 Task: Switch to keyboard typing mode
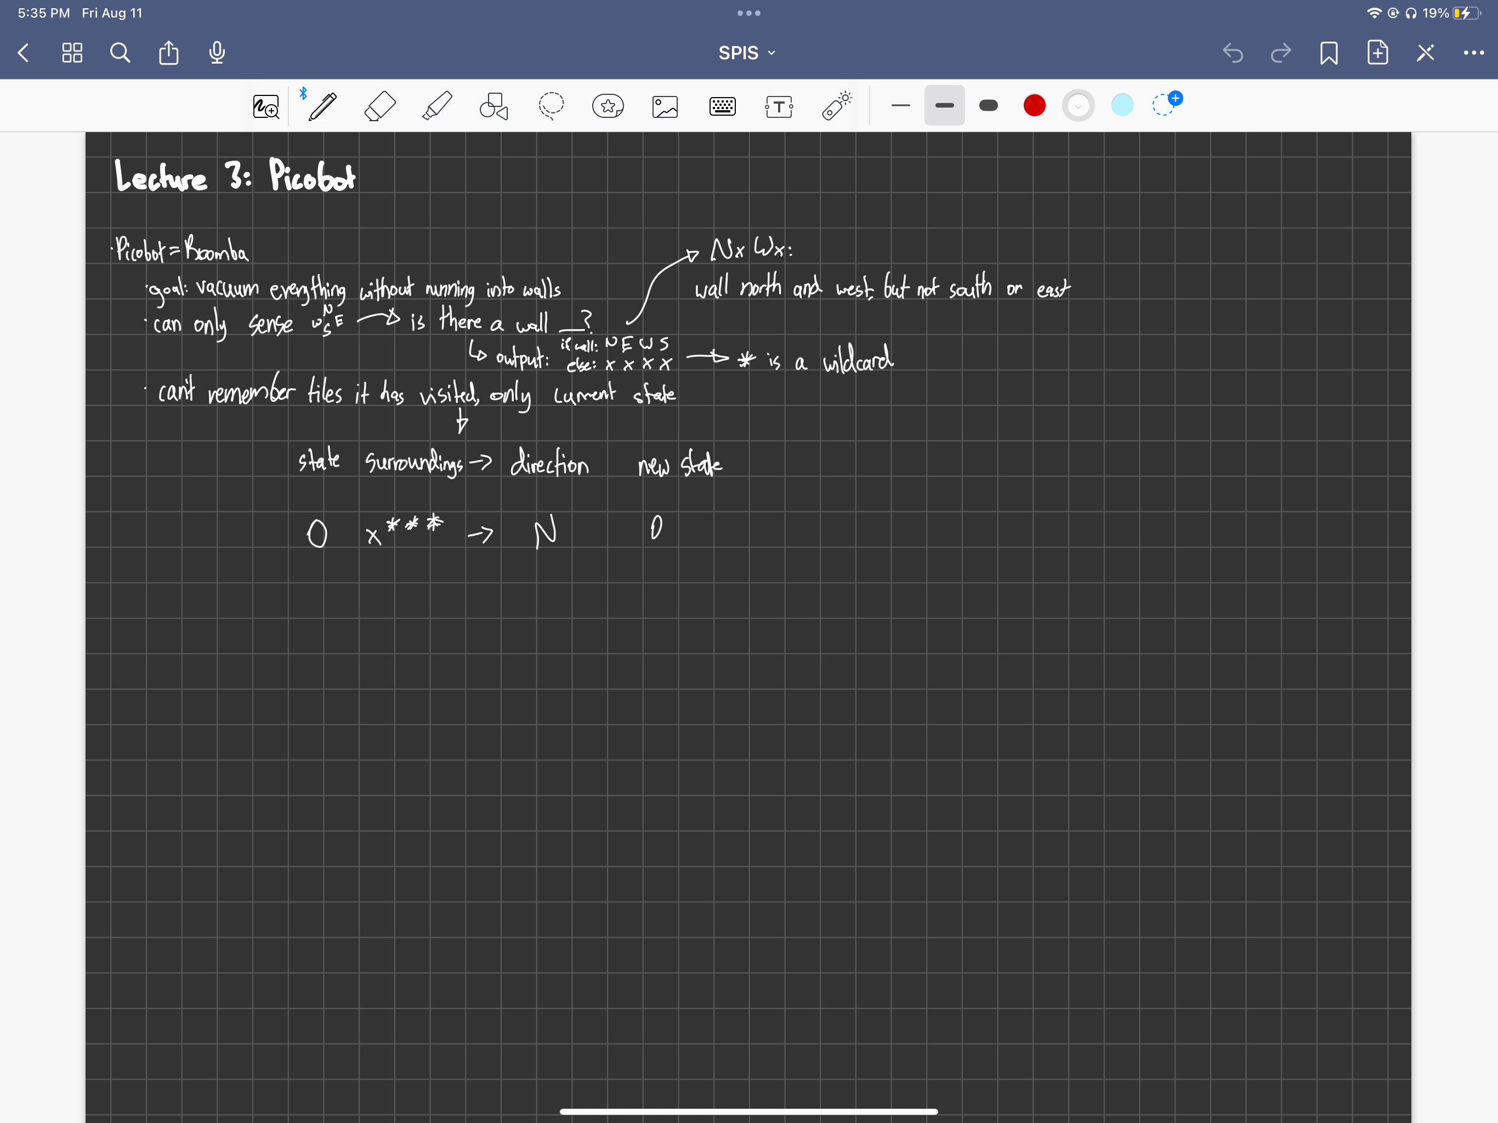(x=722, y=106)
